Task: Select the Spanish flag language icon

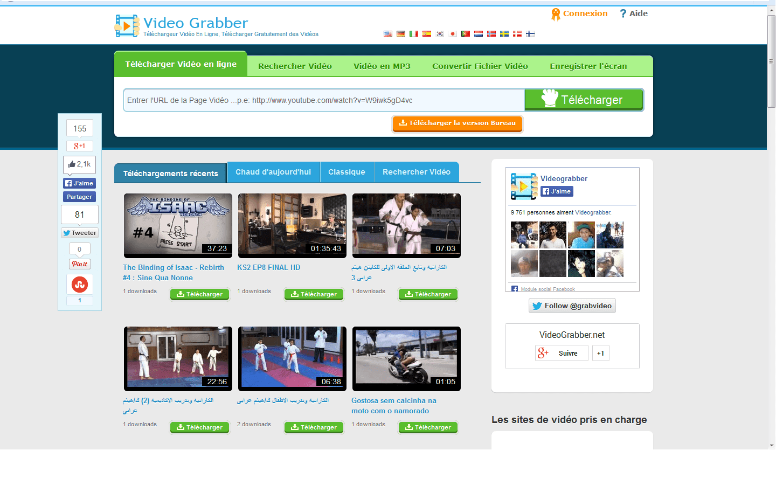Action: pos(427,33)
